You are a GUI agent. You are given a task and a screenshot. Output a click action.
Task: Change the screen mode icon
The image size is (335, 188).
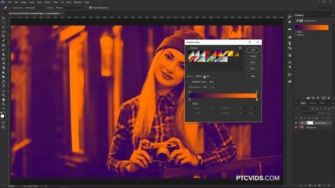(x=3, y=127)
